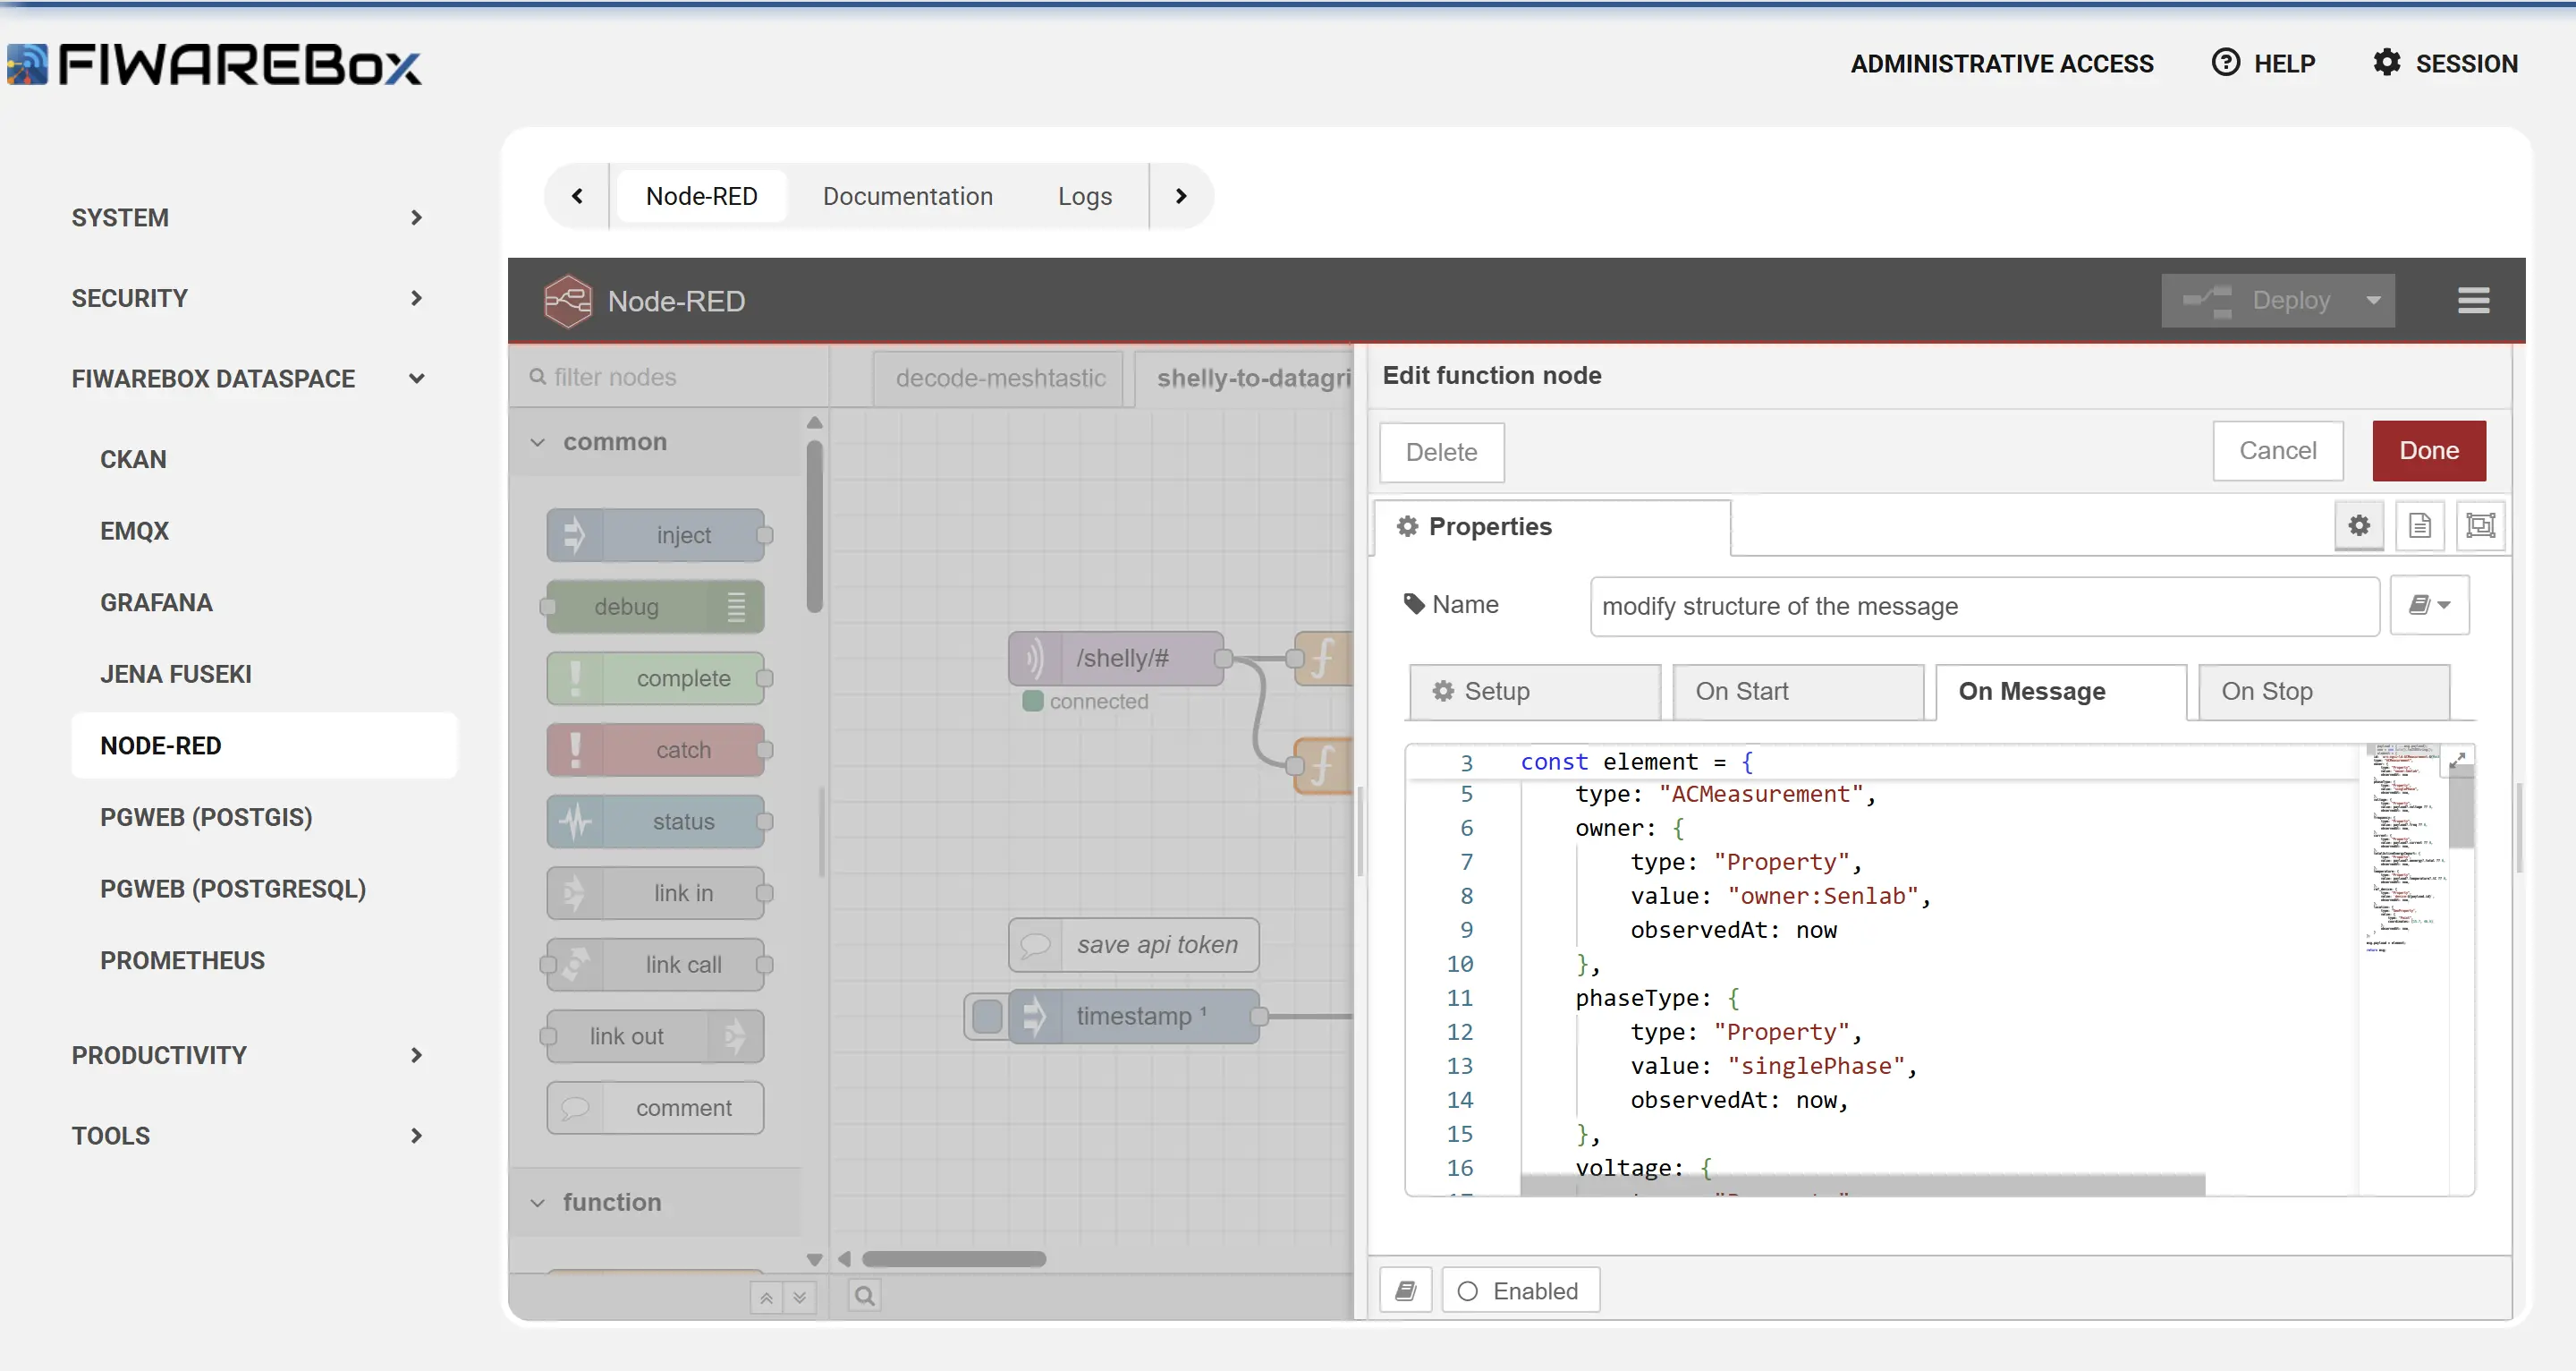Open the Documentation tab
Screen dimensions: 2576x1371
pyautogui.click(x=907, y=196)
